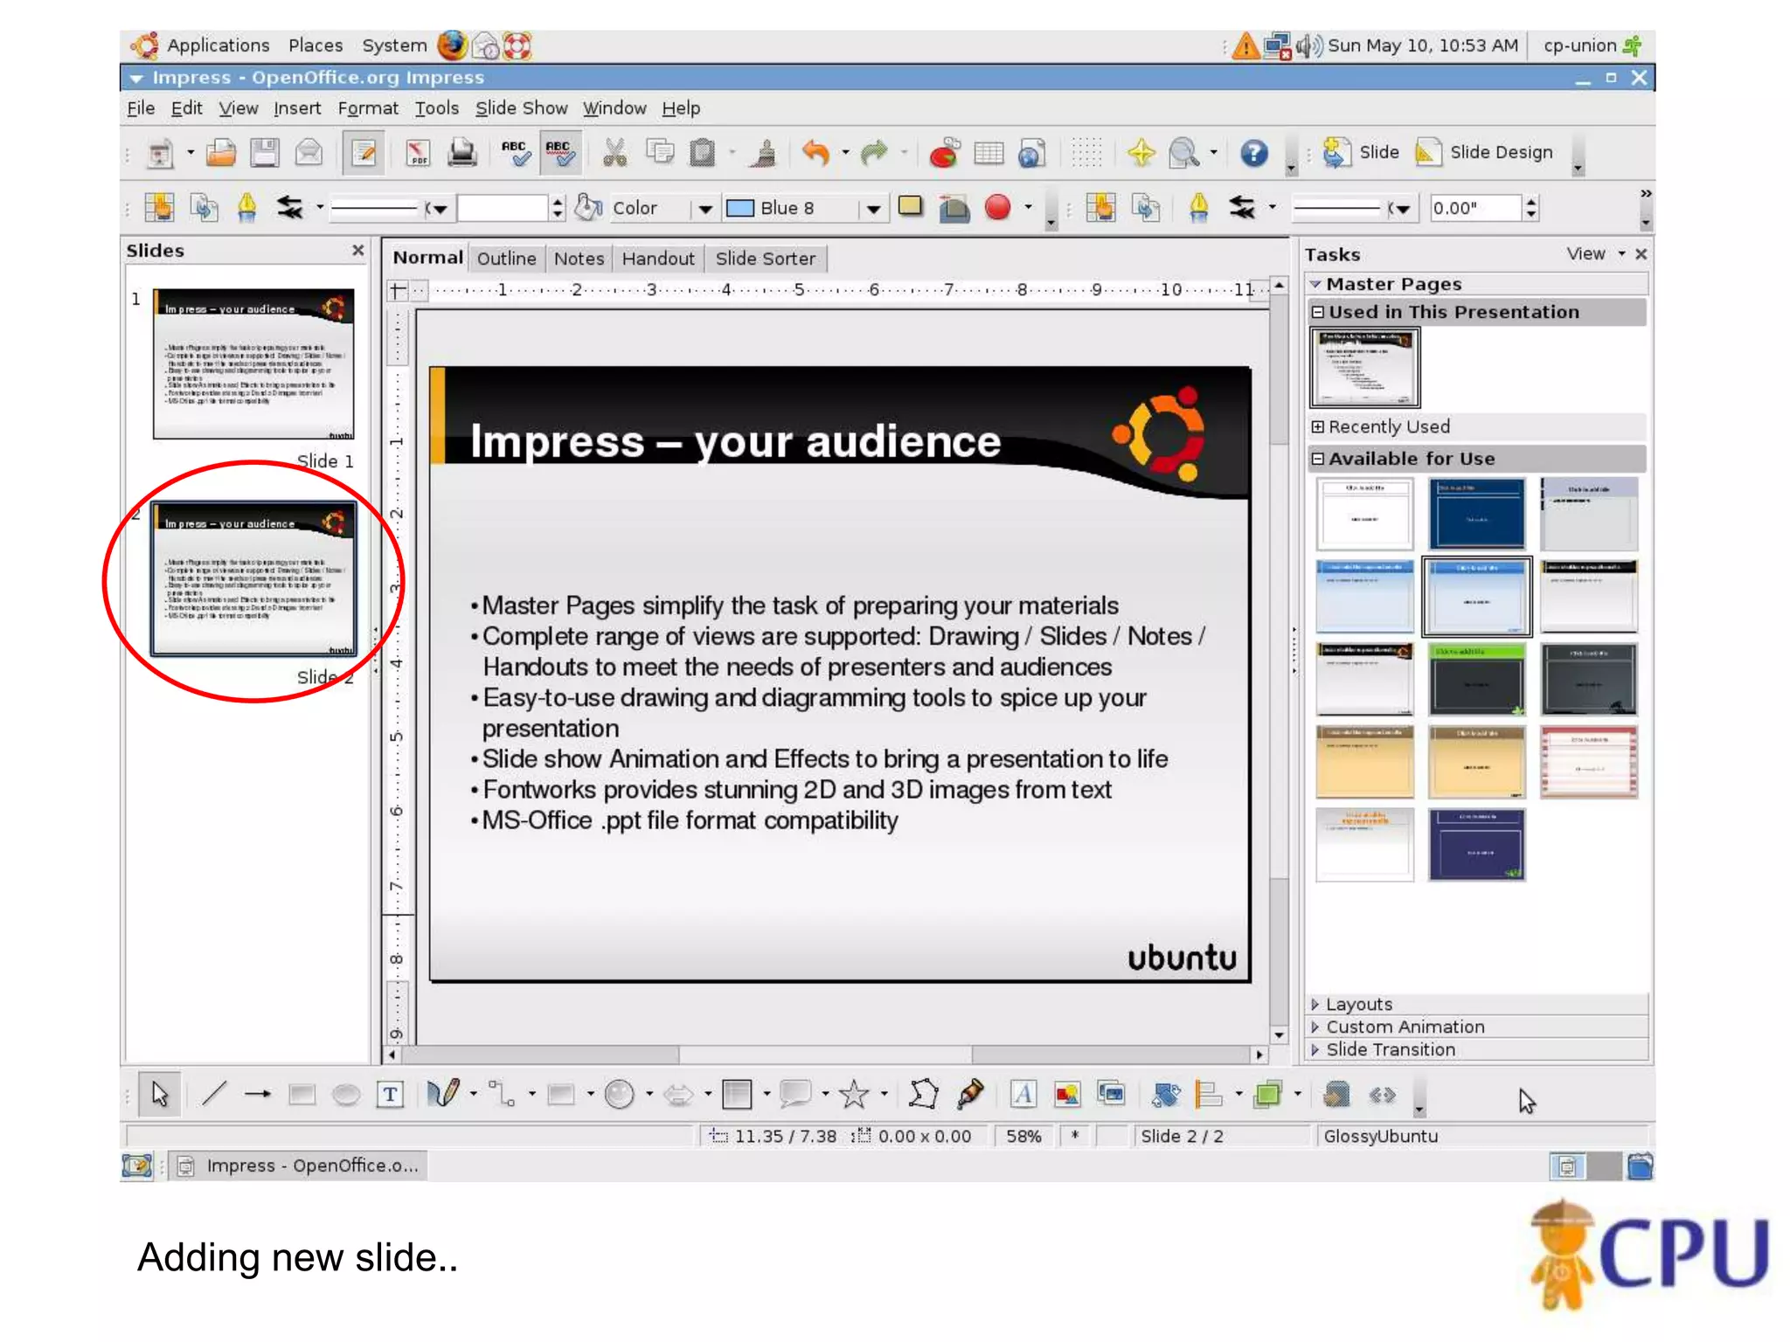The height and width of the screenshot is (1342, 1790).
Task: Select the Ellipse drawing tool
Action: (346, 1094)
